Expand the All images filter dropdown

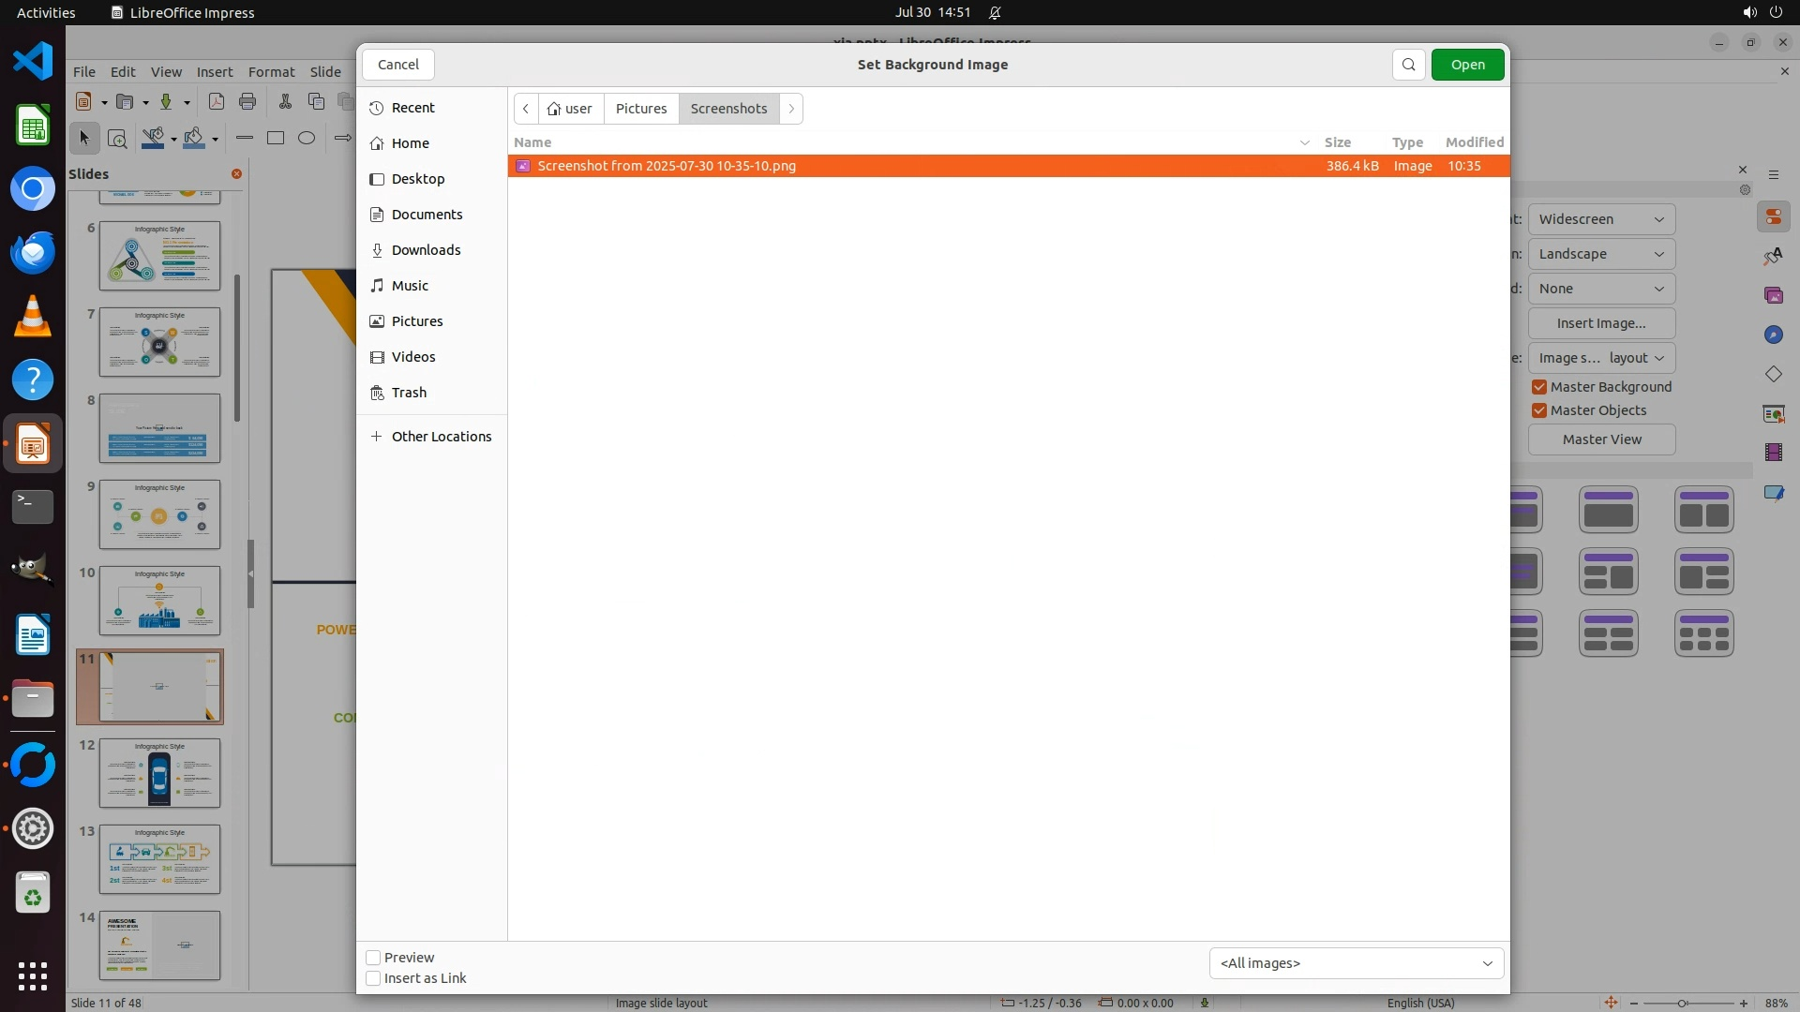coord(1356,963)
